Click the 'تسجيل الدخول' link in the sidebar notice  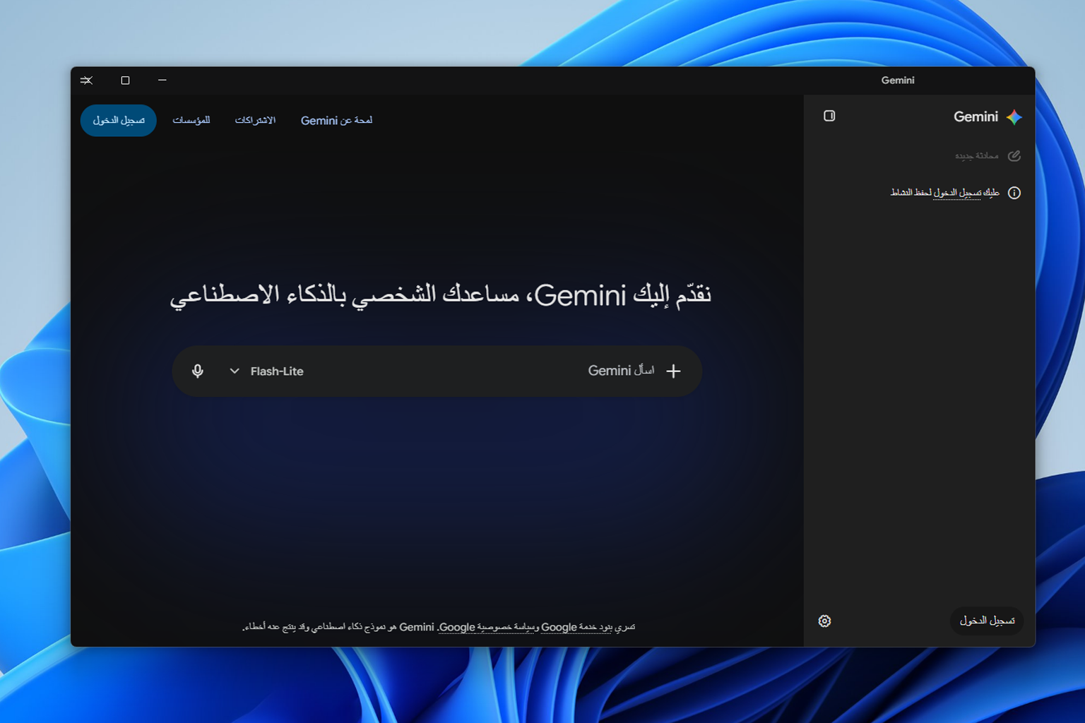[956, 193]
